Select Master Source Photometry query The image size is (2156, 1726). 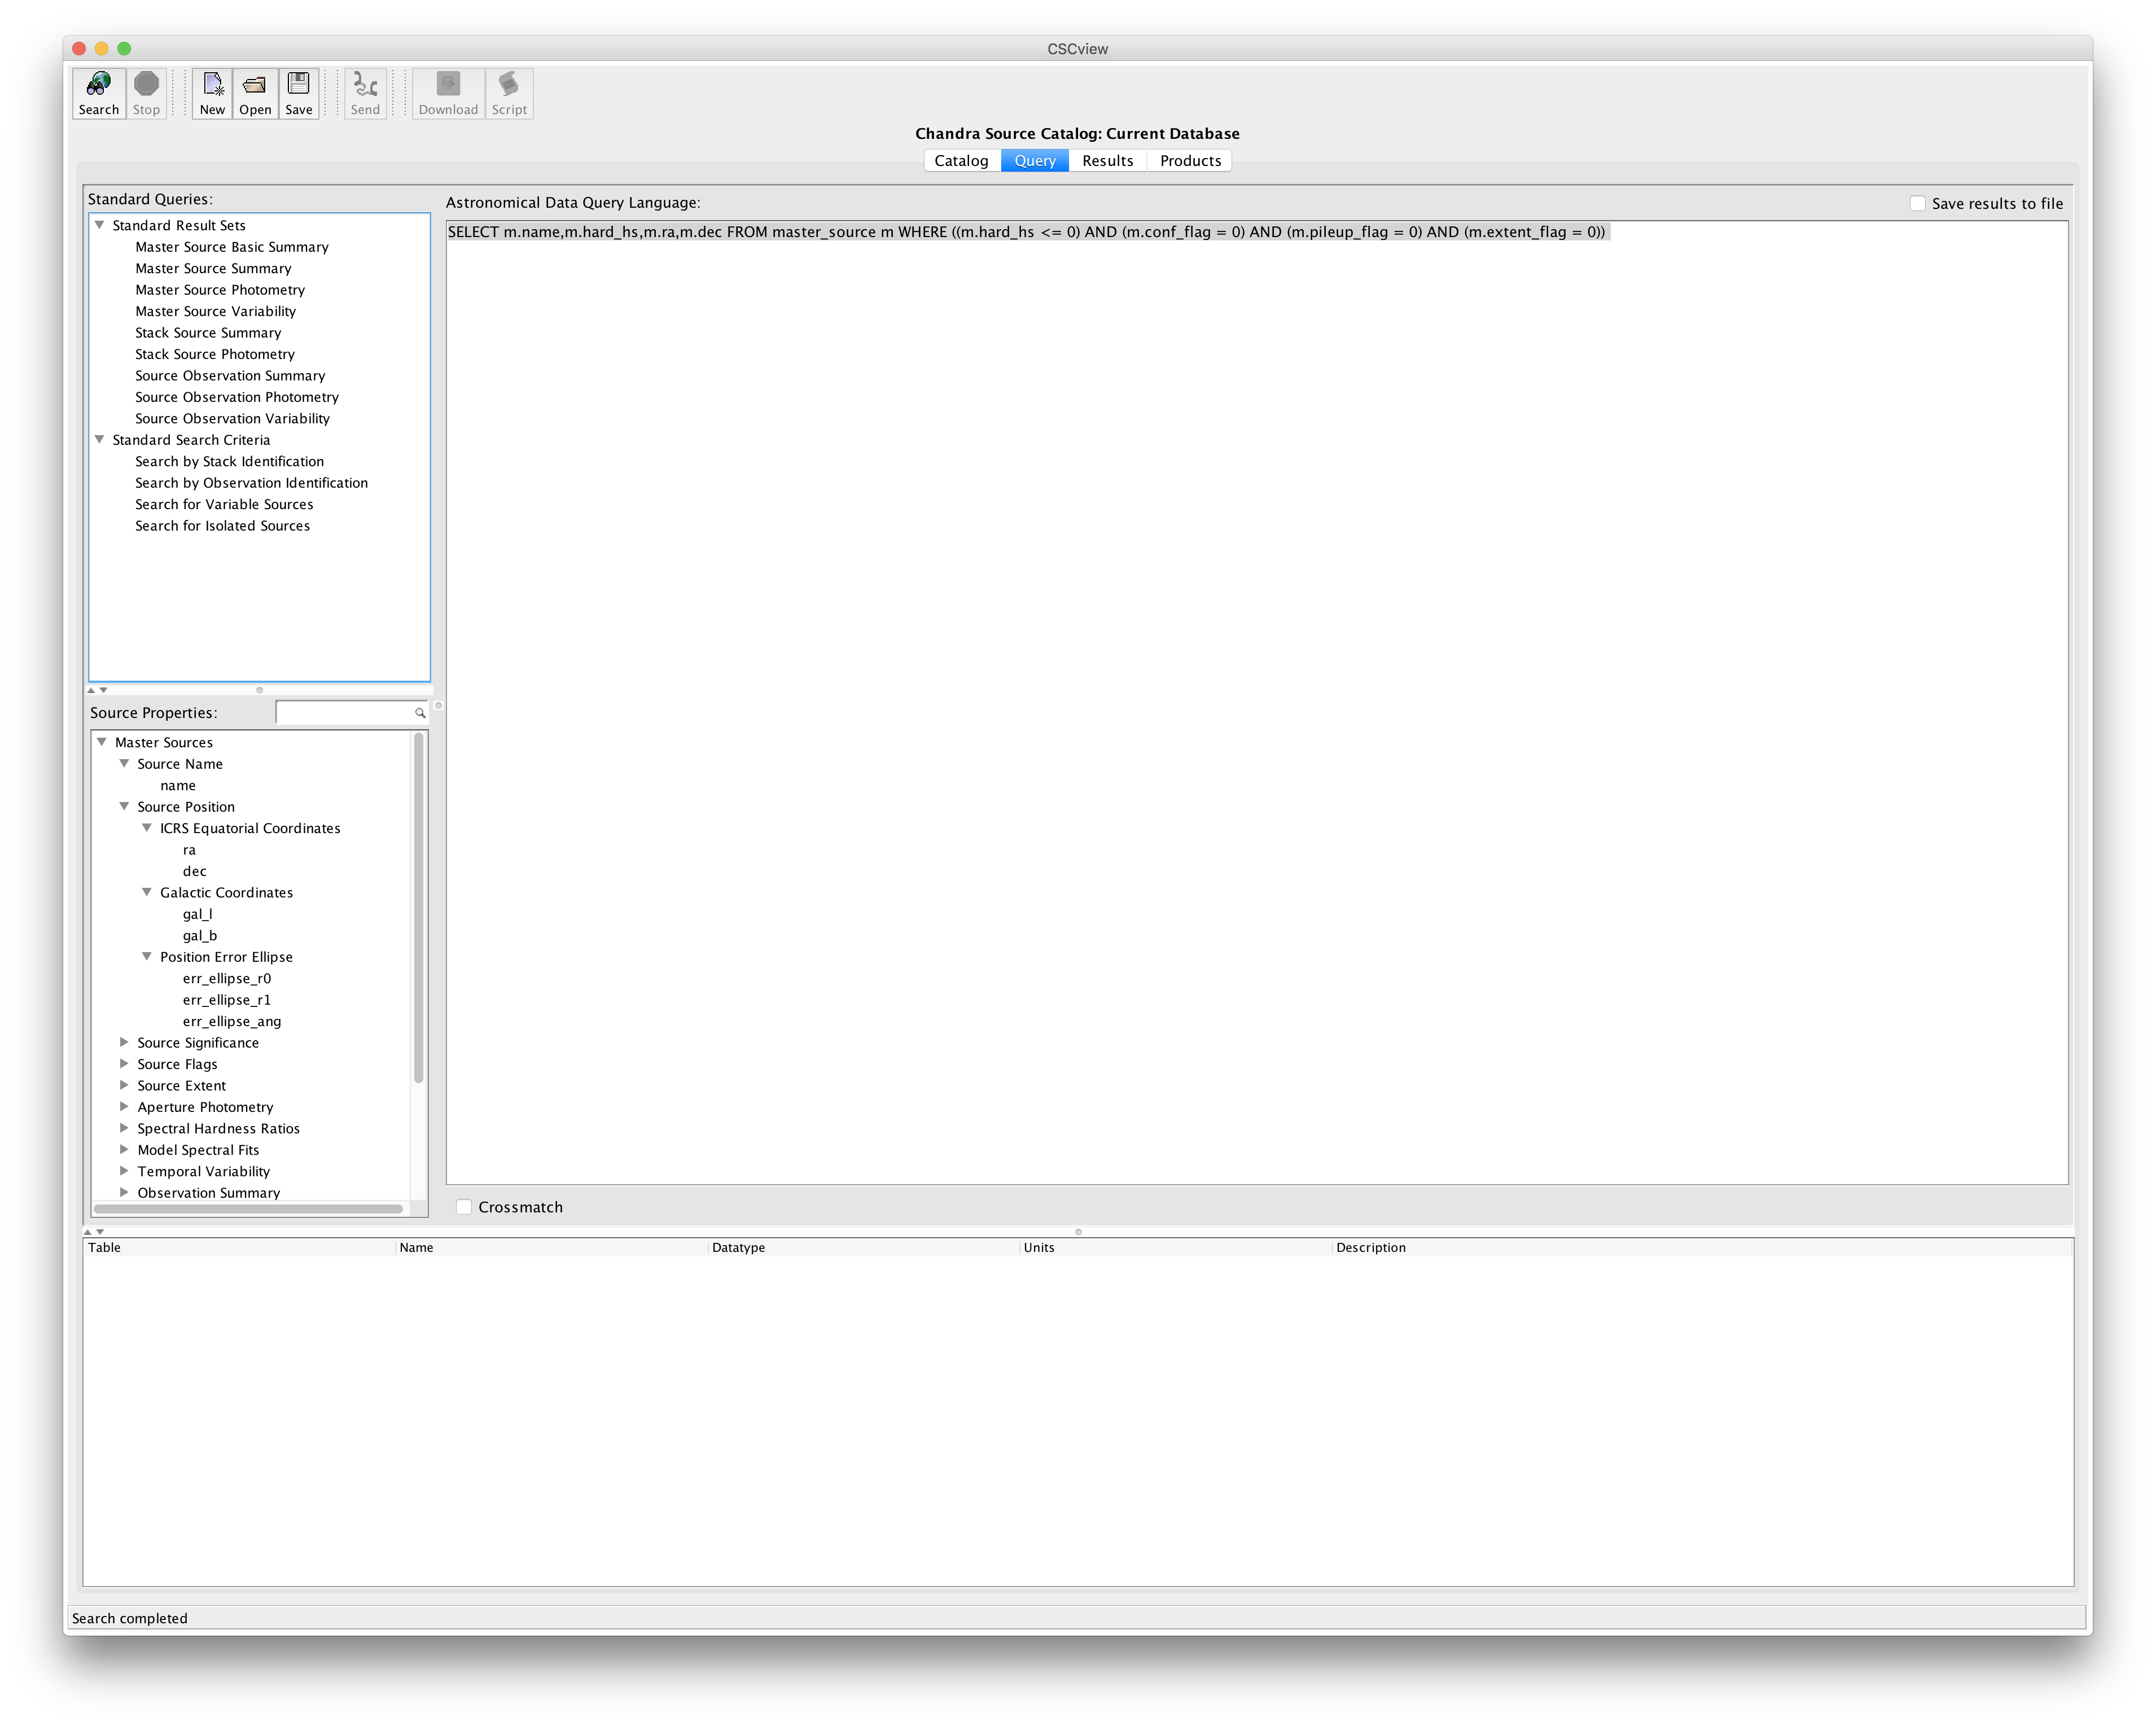click(x=220, y=290)
